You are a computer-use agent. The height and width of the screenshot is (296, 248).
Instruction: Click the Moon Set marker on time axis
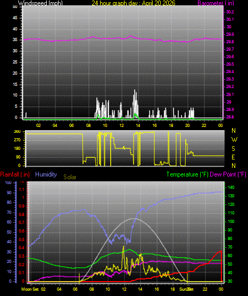[x=30, y=289]
